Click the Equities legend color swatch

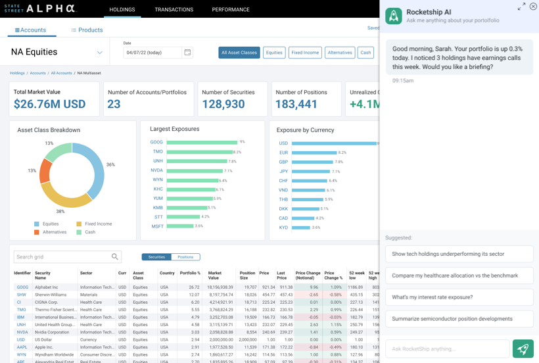37,224
